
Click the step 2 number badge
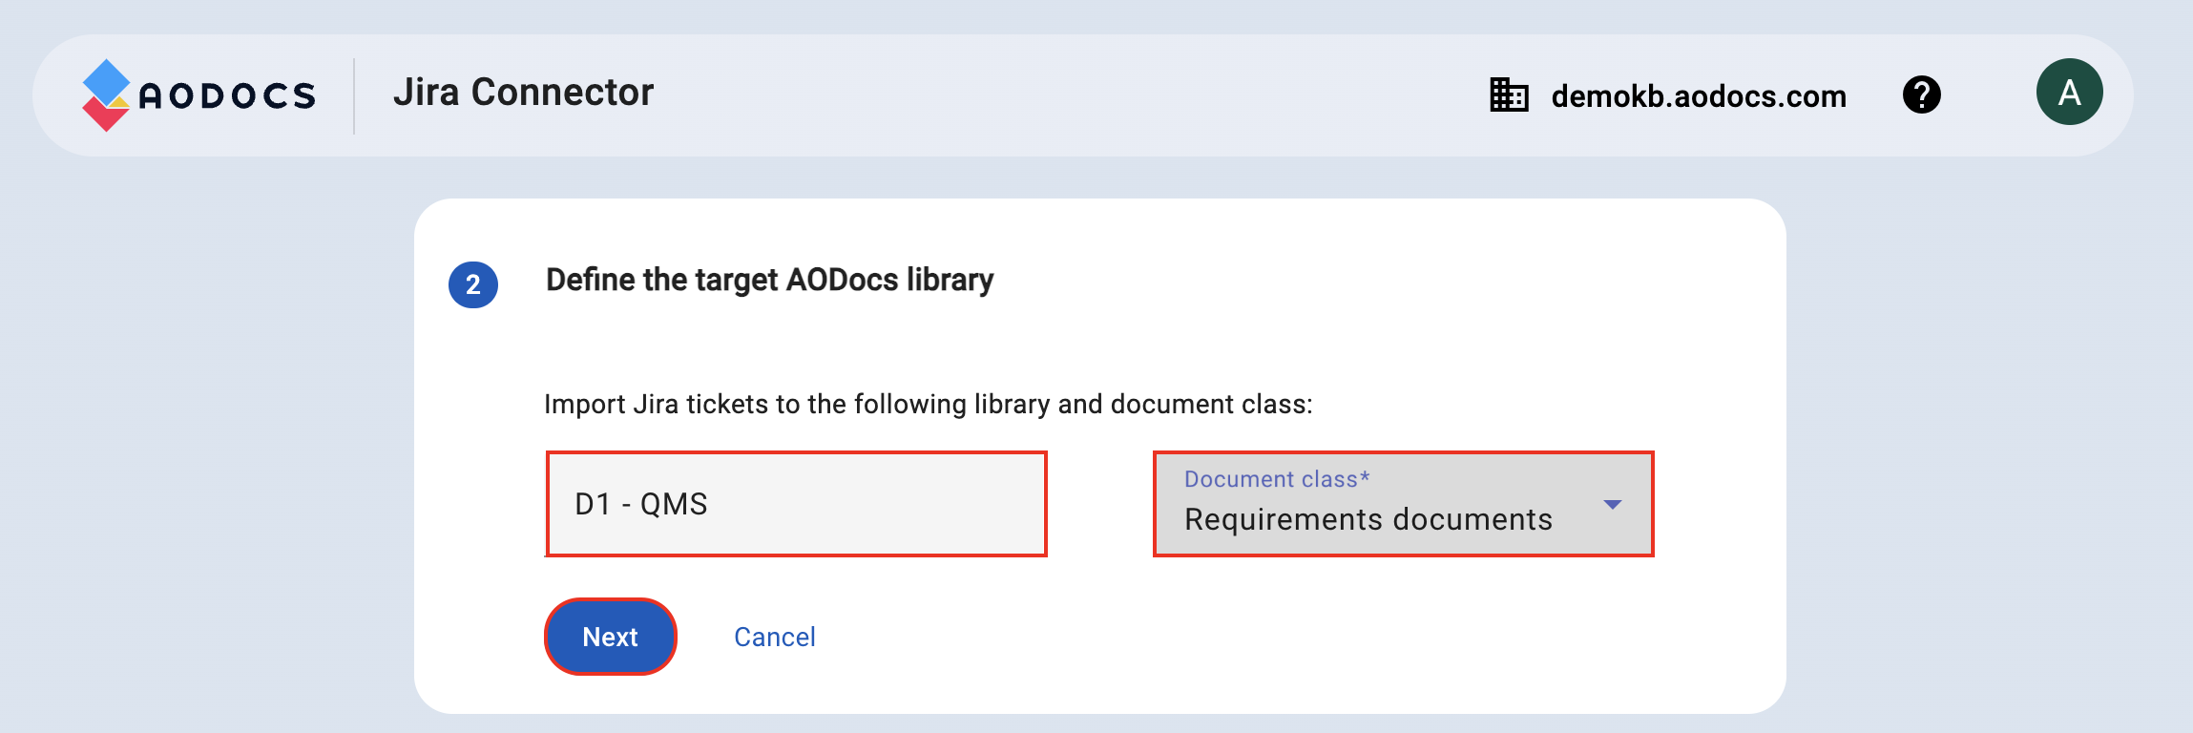473,284
